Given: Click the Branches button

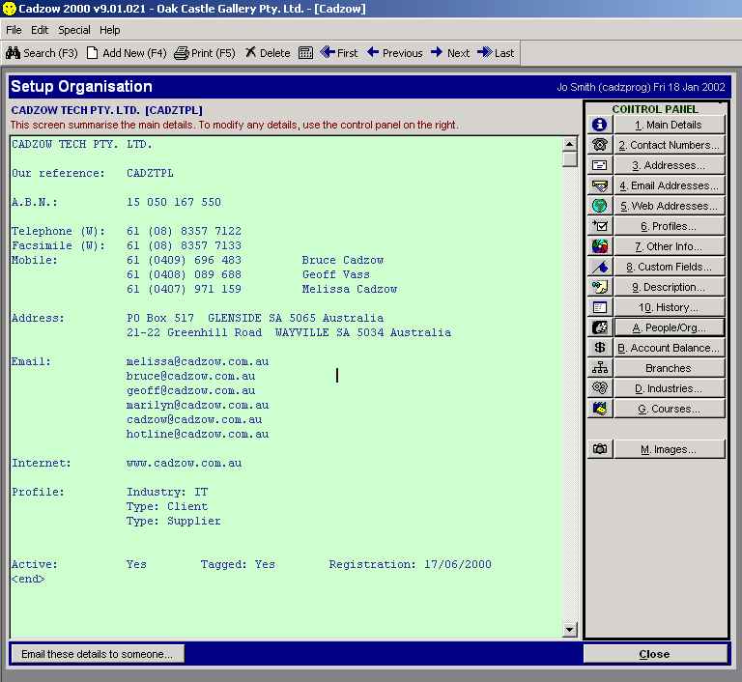Looking at the screenshot, I should click(x=669, y=368).
